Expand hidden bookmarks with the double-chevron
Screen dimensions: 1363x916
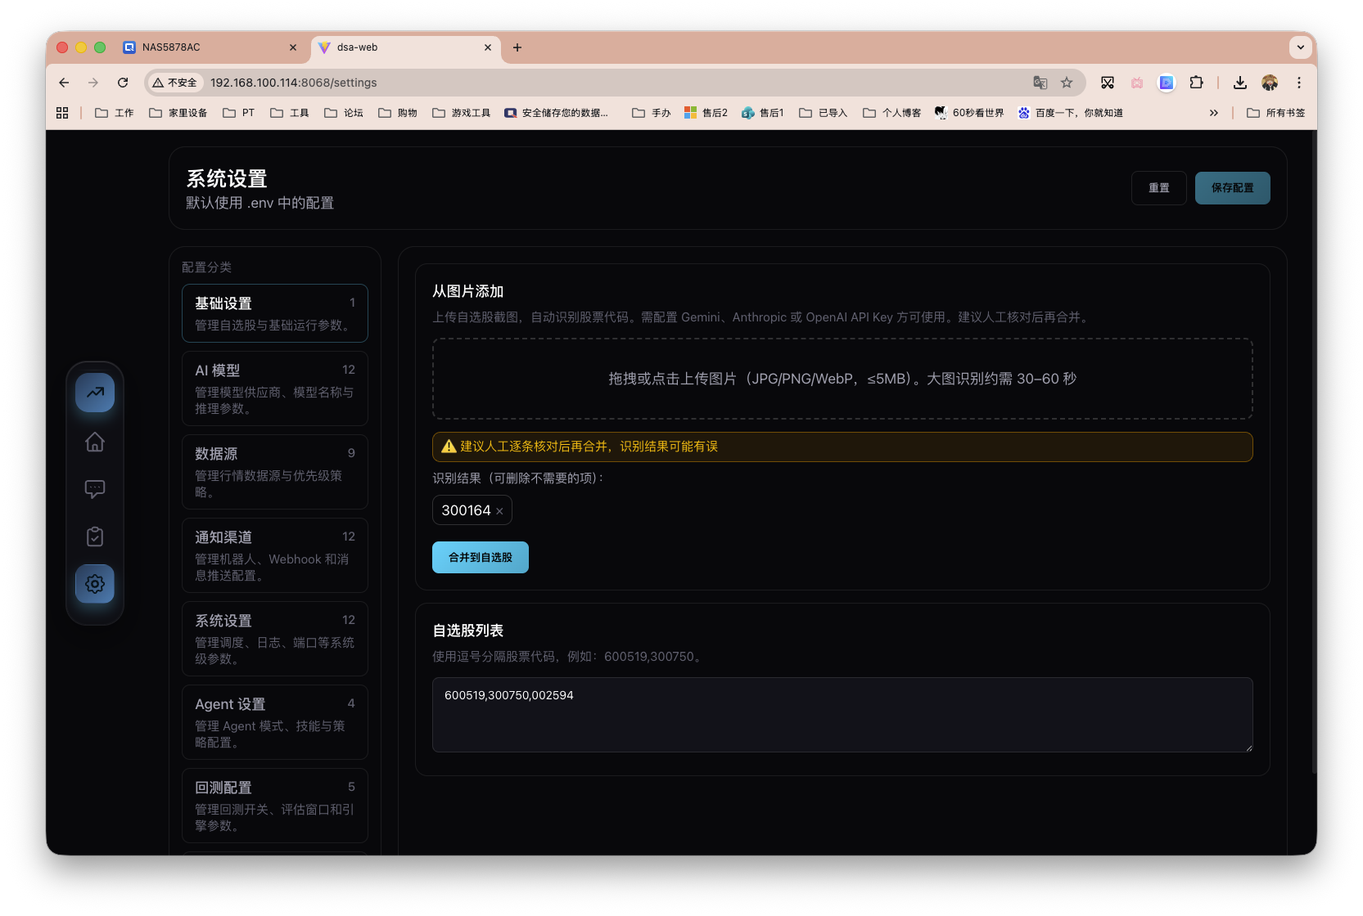[x=1214, y=112]
